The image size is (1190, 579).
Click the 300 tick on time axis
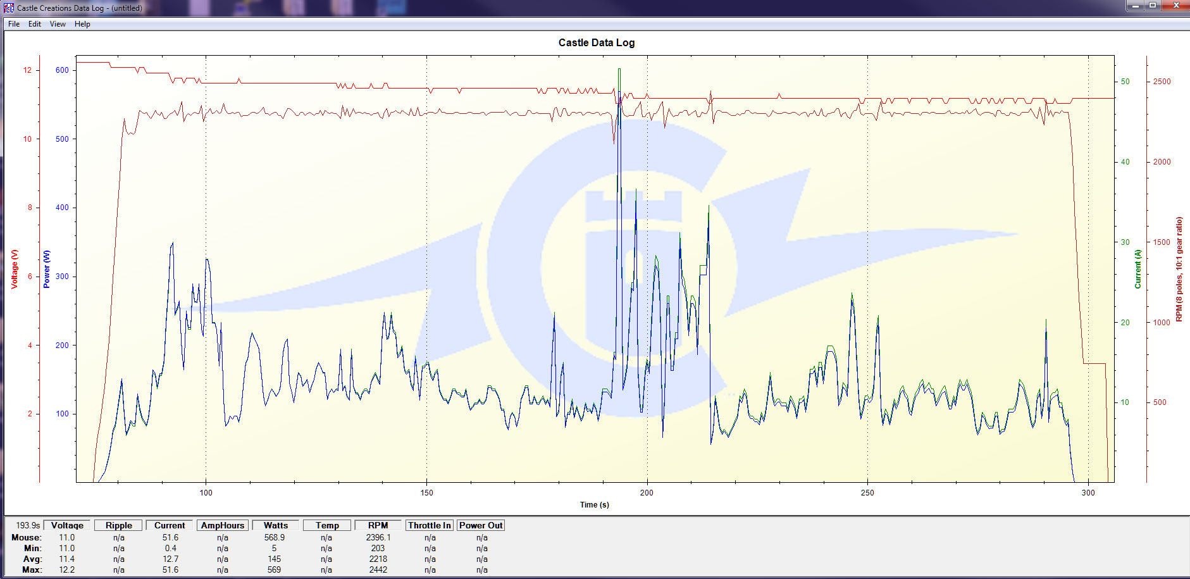(x=1088, y=492)
